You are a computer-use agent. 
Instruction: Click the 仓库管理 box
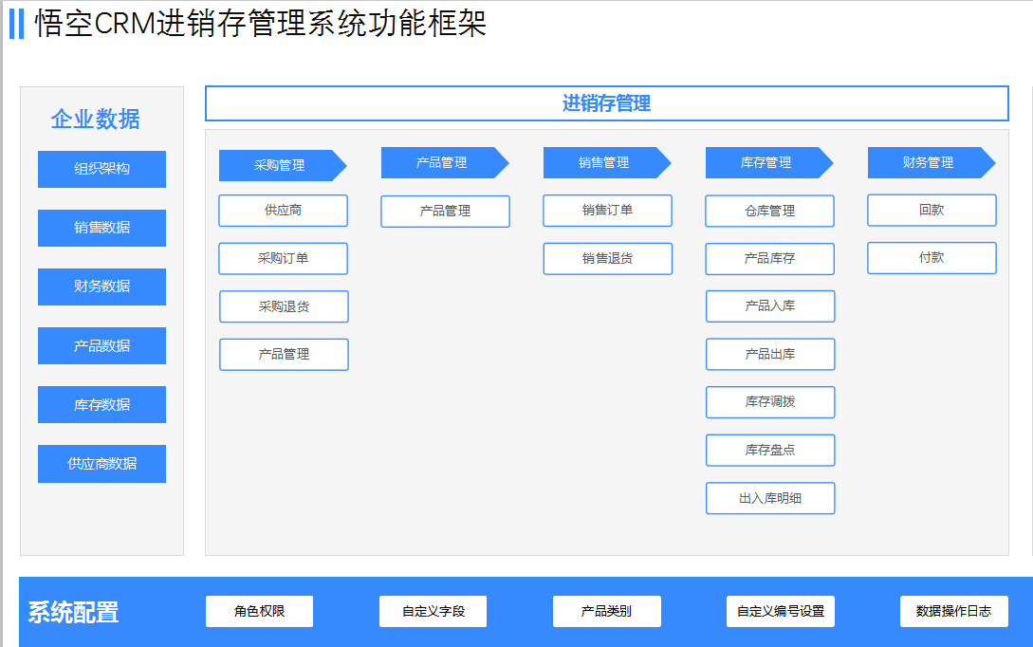[769, 212]
